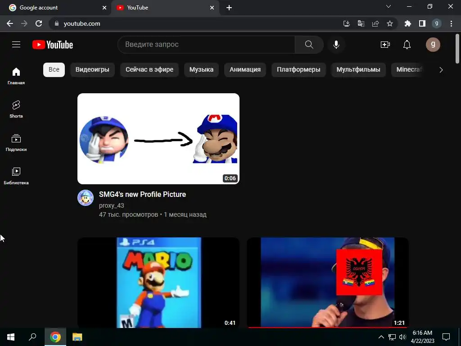Open Windows notification center
Viewport: 461px width, 346px height.
(446, 337)
